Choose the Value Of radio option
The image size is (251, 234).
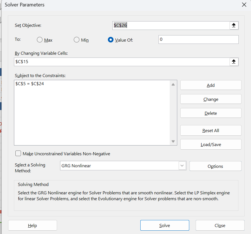coord(111,40)
